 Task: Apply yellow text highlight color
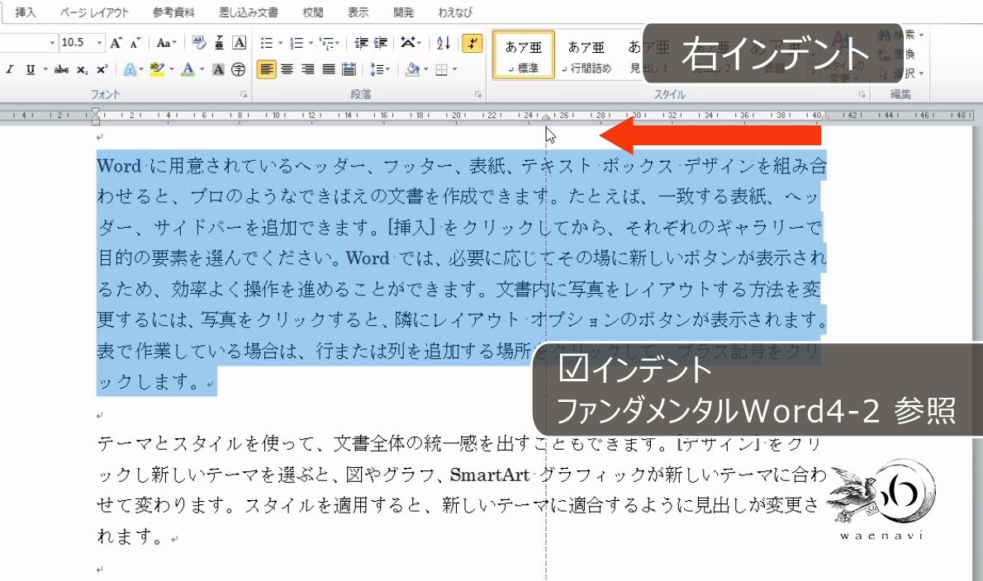(157, 69)
